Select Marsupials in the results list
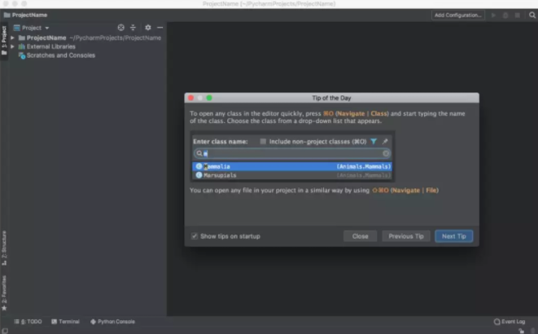 [x=292, y=175]
